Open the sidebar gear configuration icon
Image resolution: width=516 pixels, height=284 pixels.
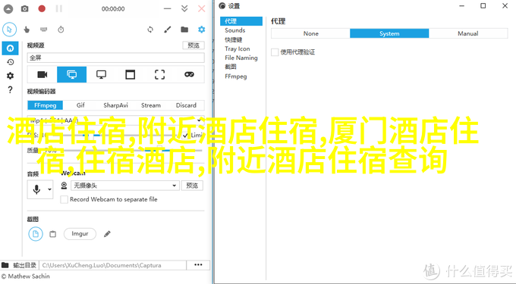coord(10,76)
